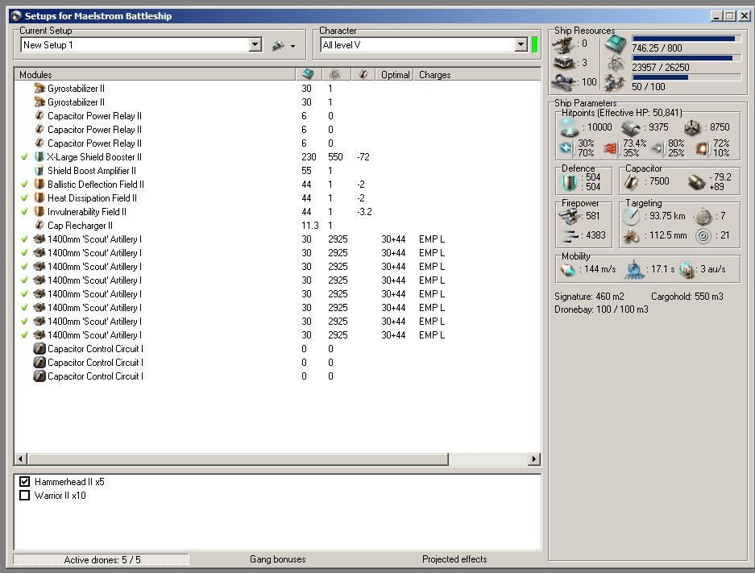Open the Character dropdown showing All level V
The height and width of the screenshot is (573, 755).
pos(521,45)
